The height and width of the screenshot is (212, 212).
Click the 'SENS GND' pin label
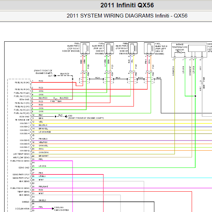pos(24,167)
